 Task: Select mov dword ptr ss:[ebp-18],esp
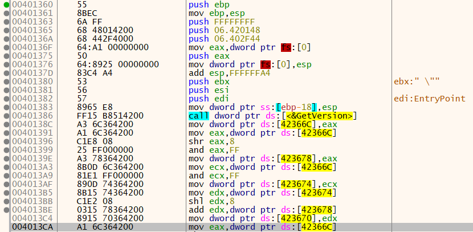pos(263,107)
